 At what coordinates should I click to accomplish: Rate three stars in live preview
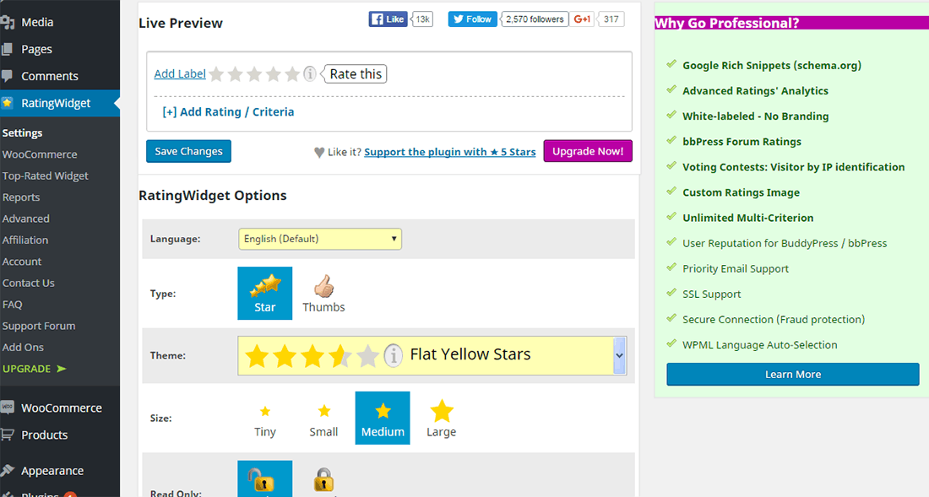pyautogui.click(x=254, y=74)
